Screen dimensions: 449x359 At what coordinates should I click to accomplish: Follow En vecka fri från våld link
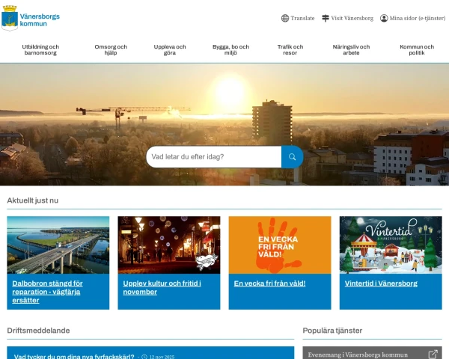click(270, 283)
